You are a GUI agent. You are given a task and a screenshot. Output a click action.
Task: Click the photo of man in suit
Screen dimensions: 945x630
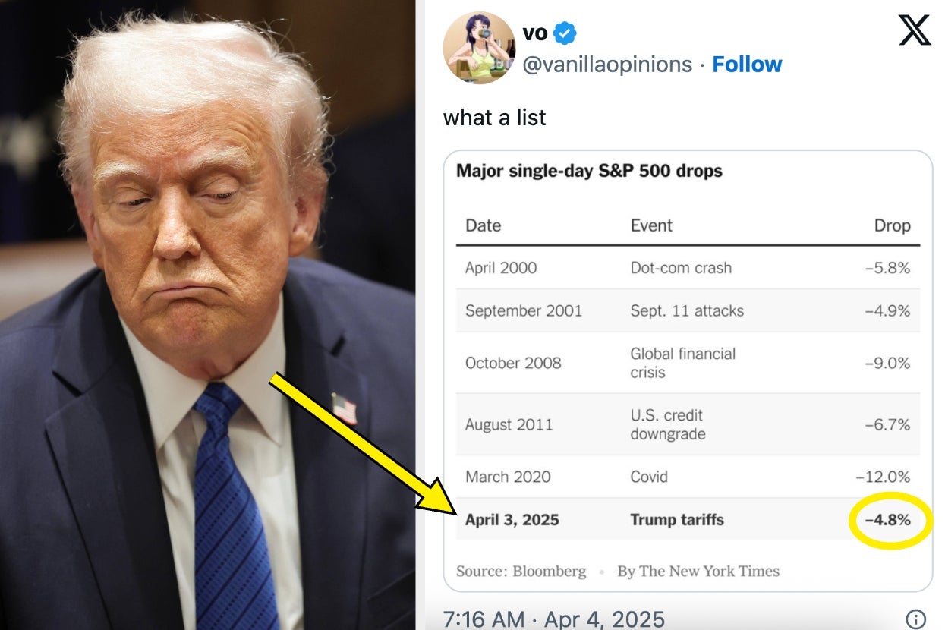(x=207, y=315)
